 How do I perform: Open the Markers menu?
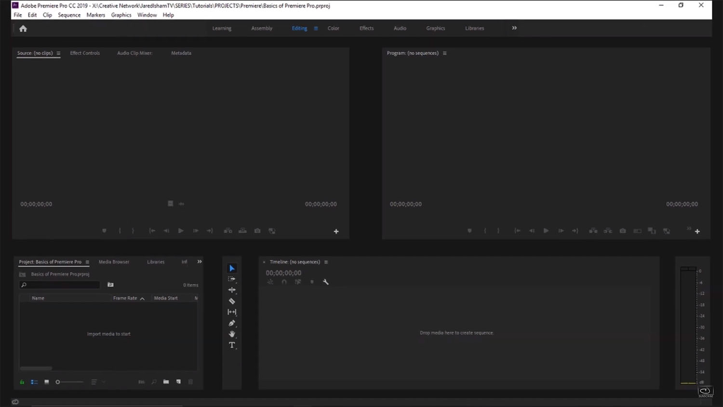point(95,15)
